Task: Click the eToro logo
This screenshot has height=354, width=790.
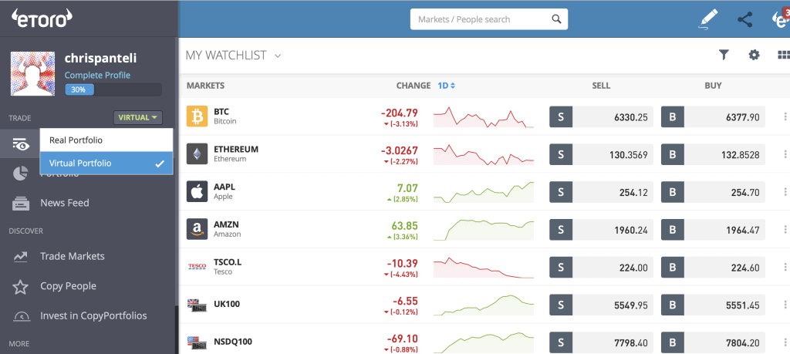Action: click(x=42, y=19)
